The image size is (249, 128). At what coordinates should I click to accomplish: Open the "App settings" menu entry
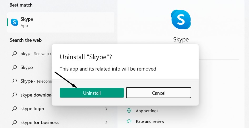pyautogui.click(x=147, y=111)
